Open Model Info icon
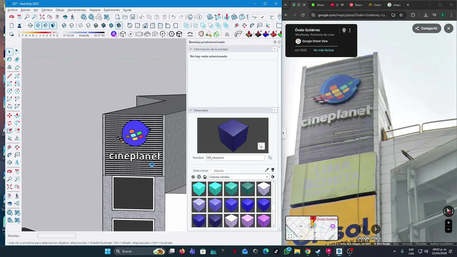 pos(199,17)
